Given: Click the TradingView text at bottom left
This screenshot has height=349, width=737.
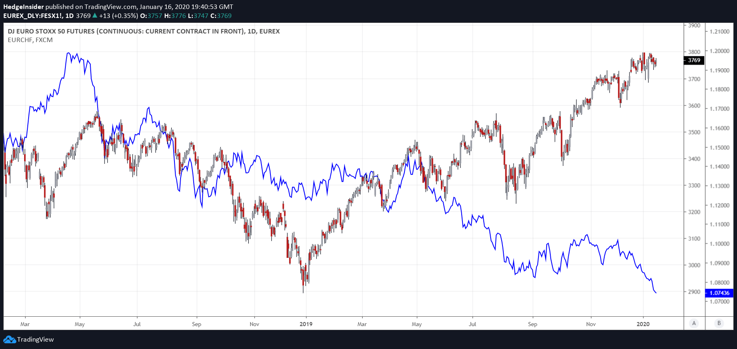Looking at the screenshot, I should (x=36, y=340).
